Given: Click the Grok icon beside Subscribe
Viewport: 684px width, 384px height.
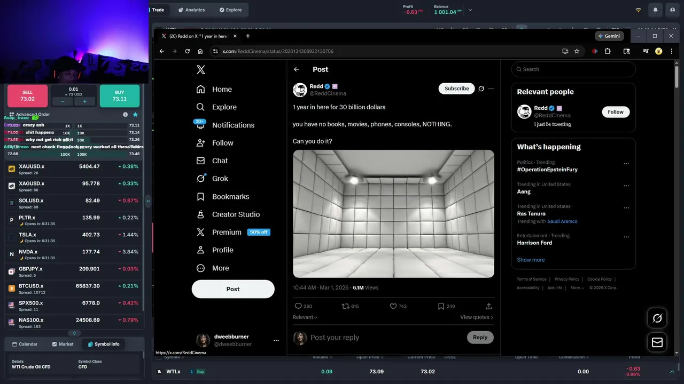Looking at the screenshot, I should [x=481, y=89].
